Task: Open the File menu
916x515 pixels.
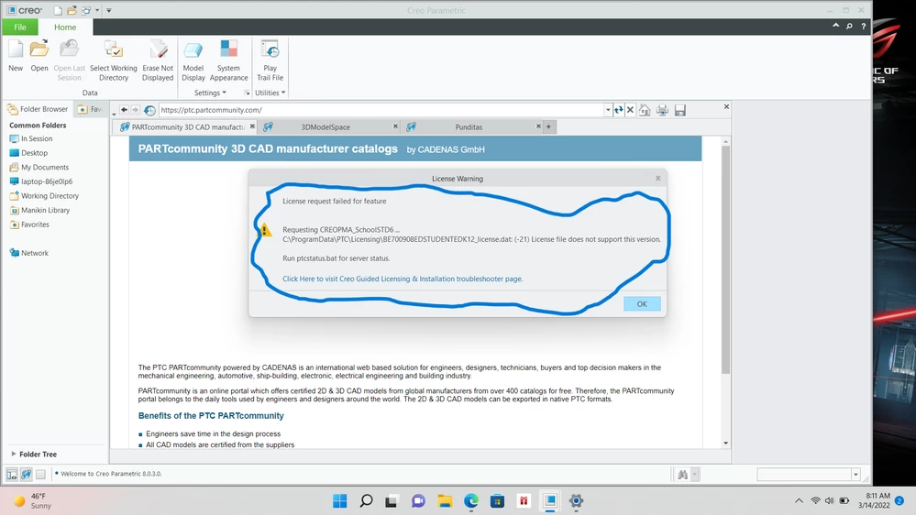Action: click(20, 27)
